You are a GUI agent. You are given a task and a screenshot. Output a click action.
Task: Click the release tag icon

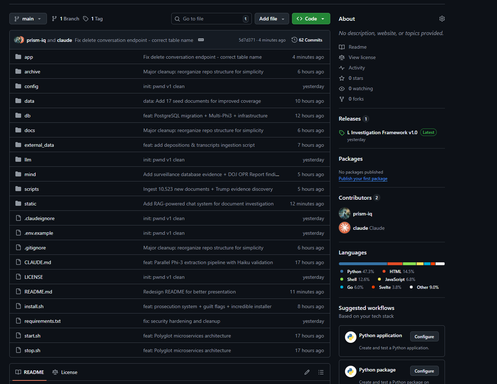342,133
